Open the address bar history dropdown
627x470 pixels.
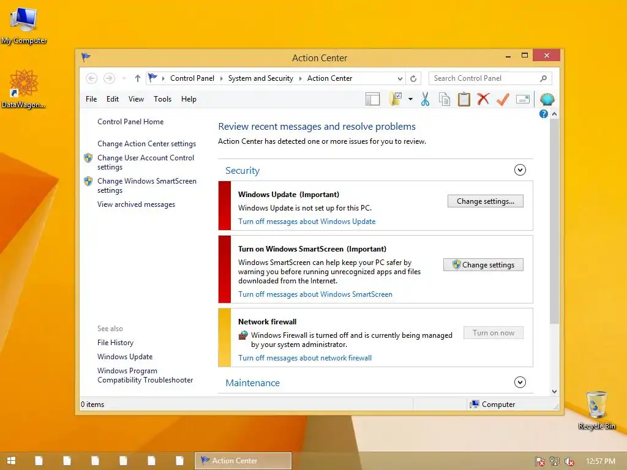click(x=400, y=78)
